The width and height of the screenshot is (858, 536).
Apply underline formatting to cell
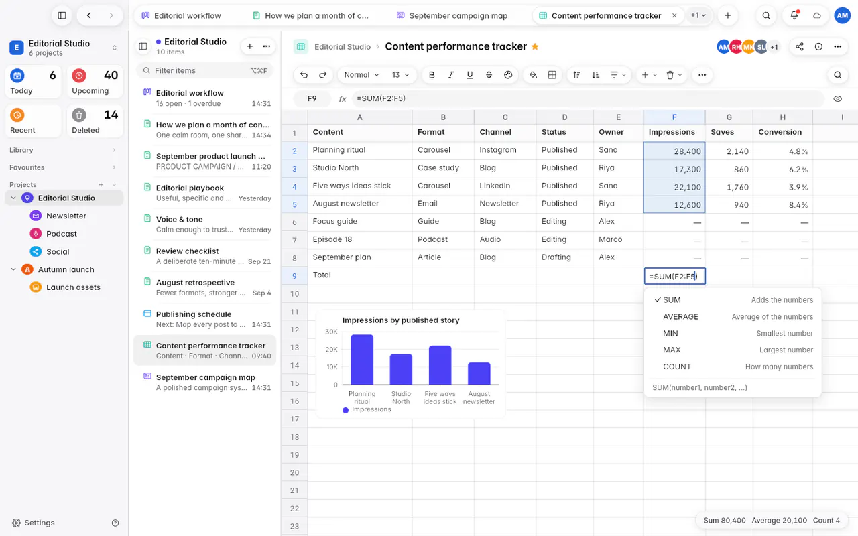(470, 75)
